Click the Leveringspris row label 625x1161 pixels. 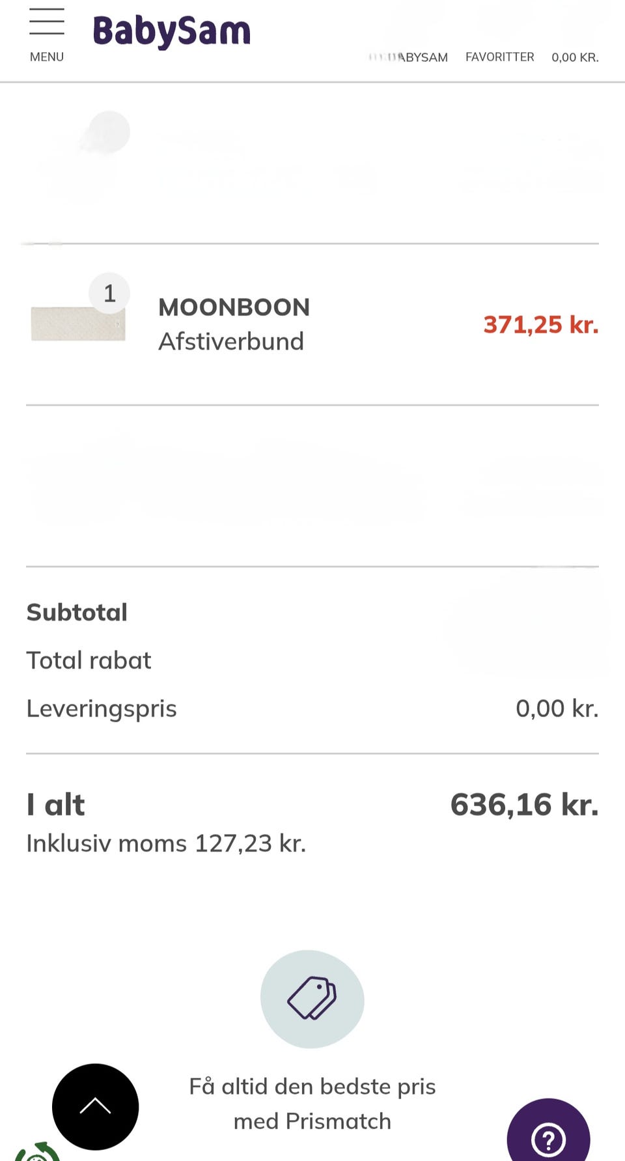pos(102,708)
